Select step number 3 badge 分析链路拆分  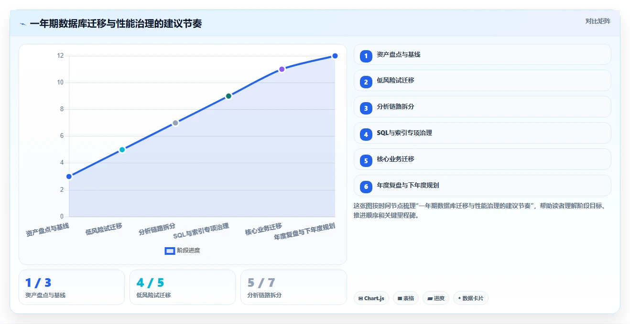(x=366, y=108)
